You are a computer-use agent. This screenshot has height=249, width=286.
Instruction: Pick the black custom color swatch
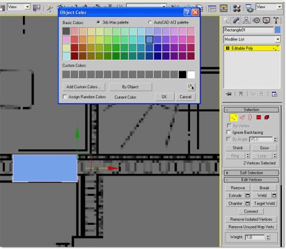183,75
